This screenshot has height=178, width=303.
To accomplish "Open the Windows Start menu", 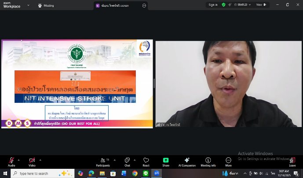I will pos(5,173).
